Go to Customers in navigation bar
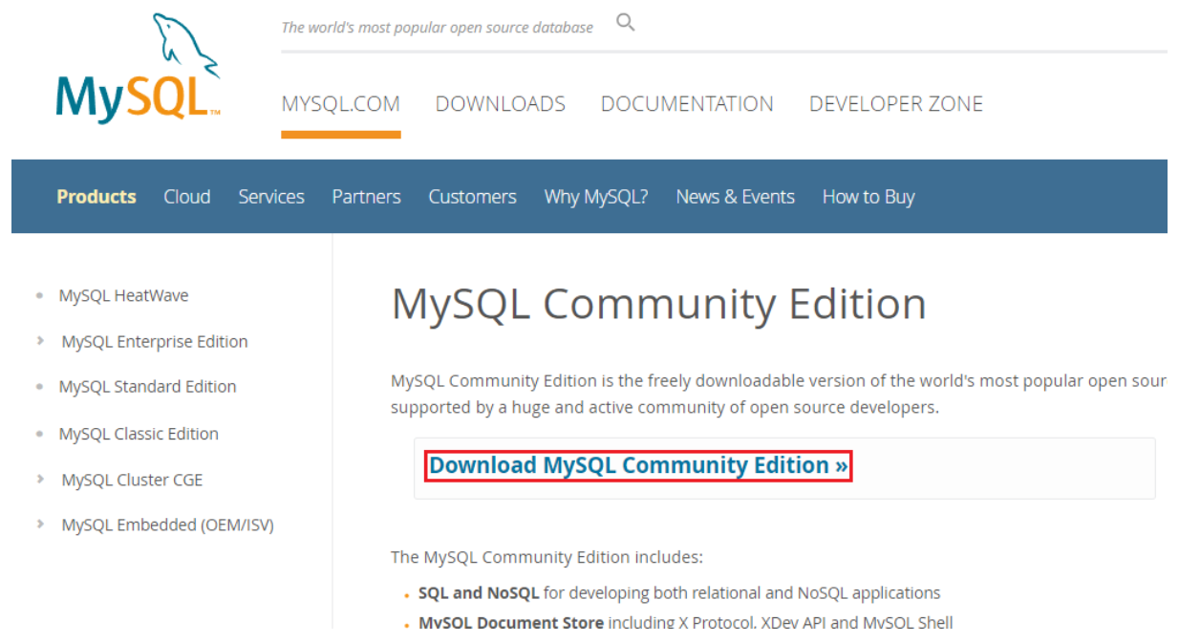The height and width of the screenshot is (643, 1179). (473, 197)
